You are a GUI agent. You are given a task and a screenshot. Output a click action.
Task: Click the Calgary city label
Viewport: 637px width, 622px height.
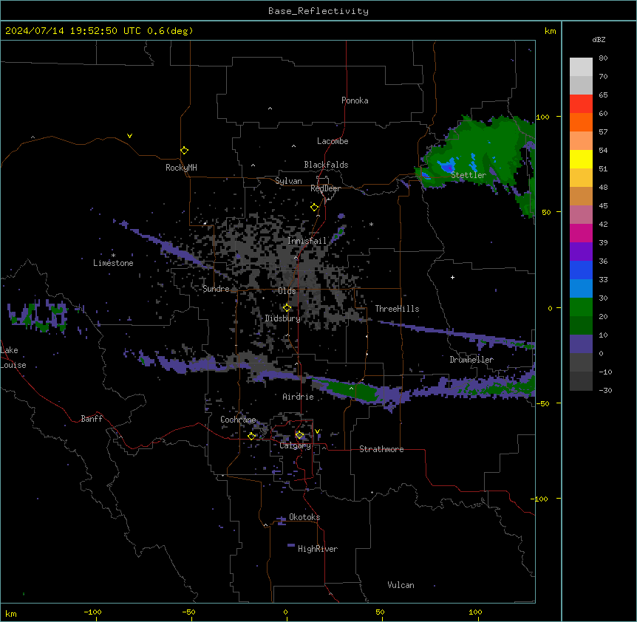click(x=296, y=445)
